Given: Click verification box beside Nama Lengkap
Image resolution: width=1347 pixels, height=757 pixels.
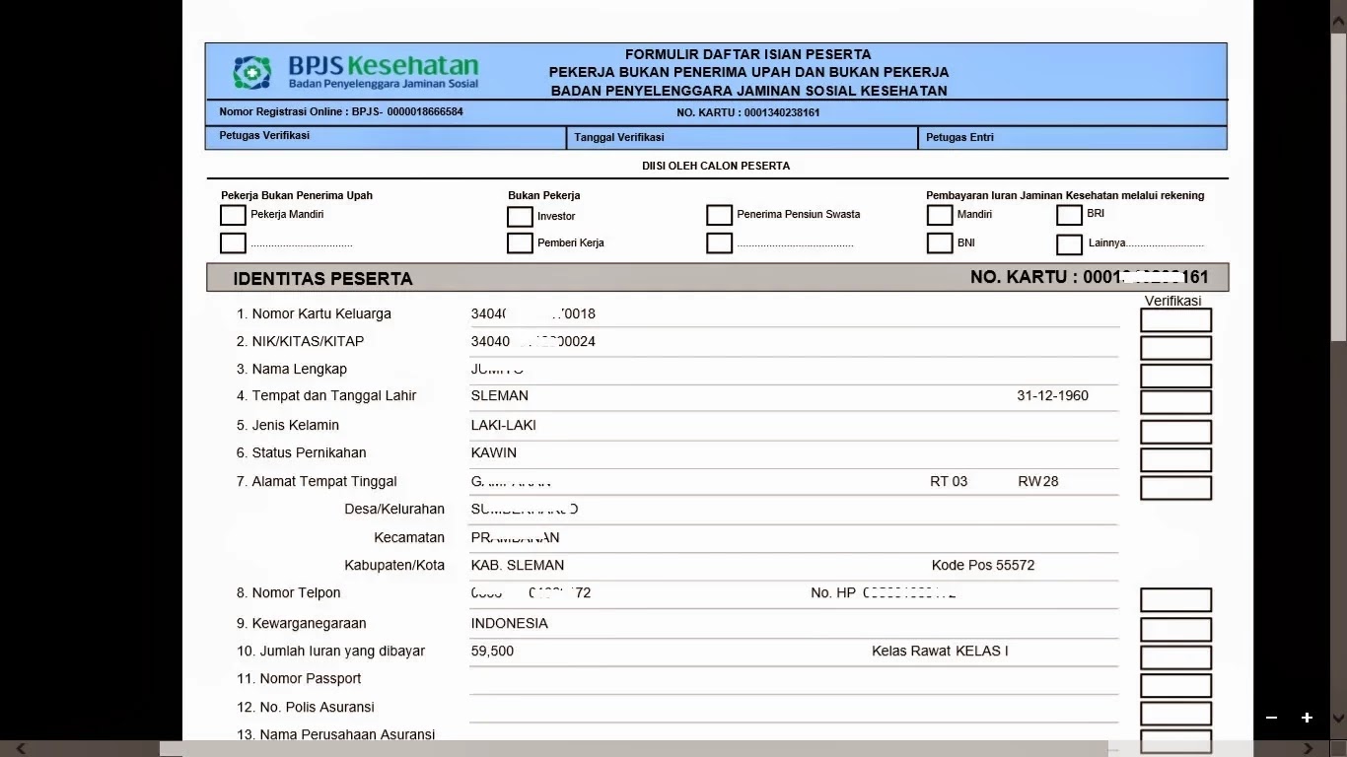Looking at the screenshot, I should pos(1175,376).
